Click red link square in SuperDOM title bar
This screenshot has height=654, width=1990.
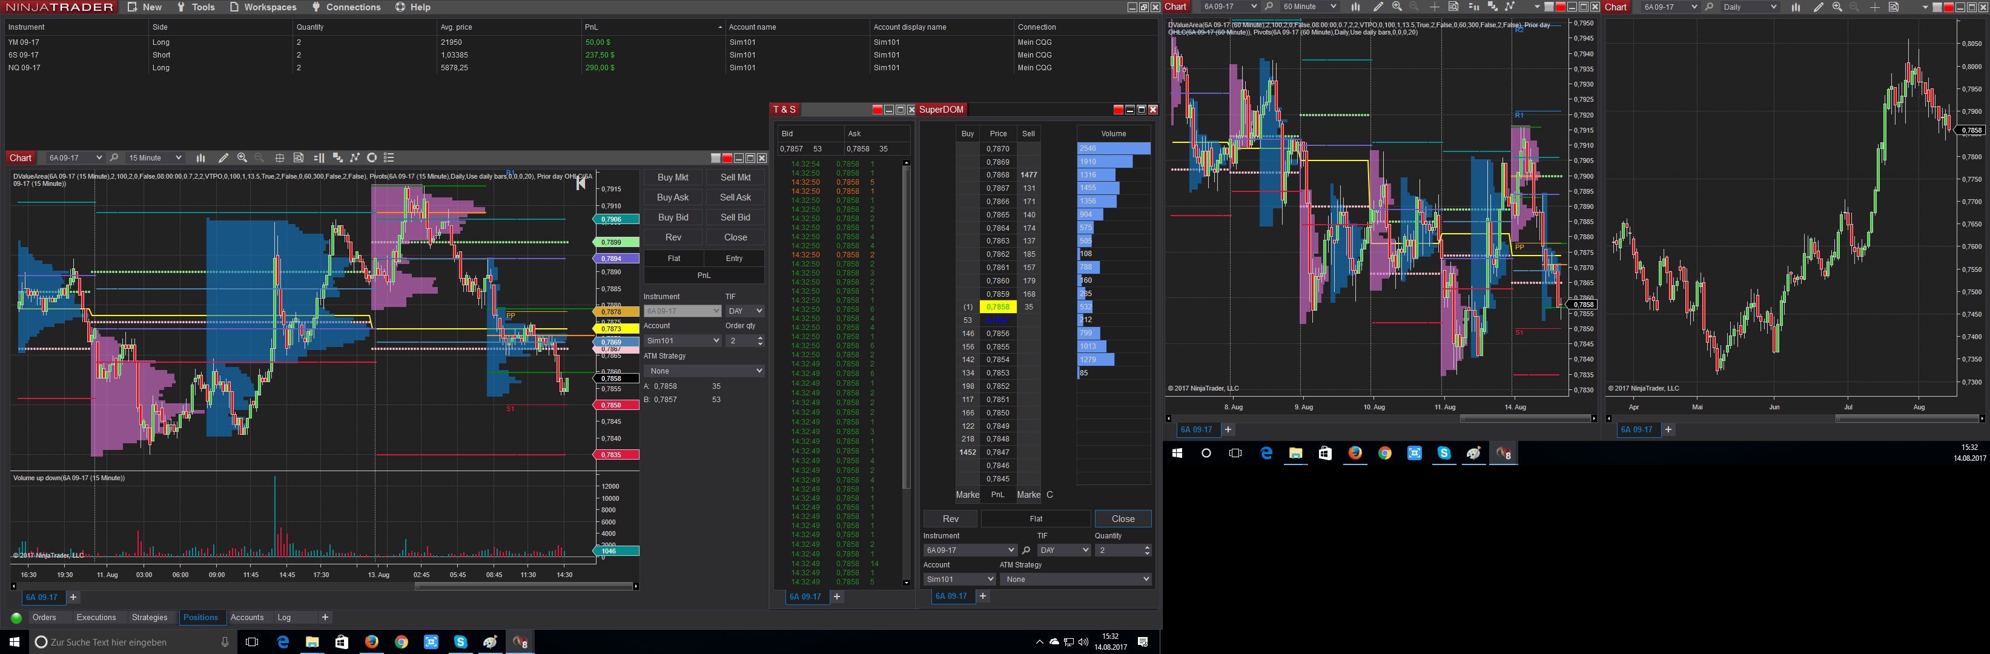1118,110
